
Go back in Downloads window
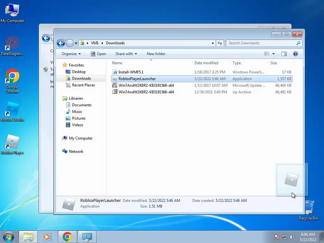[x=61, y=43]
